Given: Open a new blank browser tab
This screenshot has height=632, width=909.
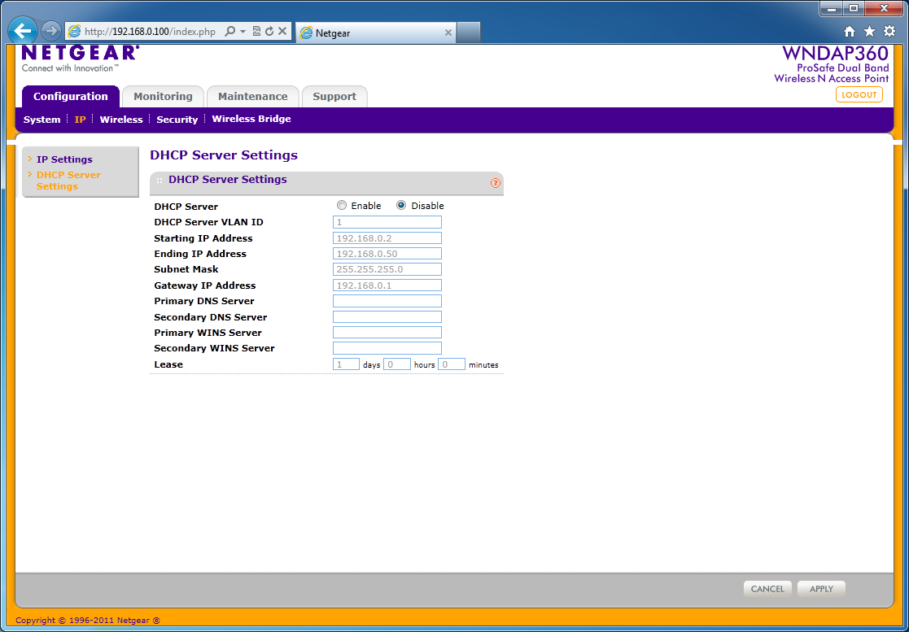Looking at the screenshot, I should (469, 33).
